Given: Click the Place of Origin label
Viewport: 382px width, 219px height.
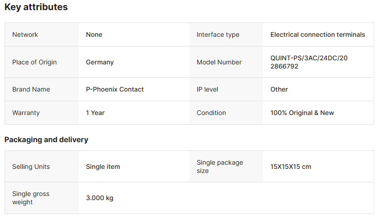Looking at the screenshot, I should [35, 62].
